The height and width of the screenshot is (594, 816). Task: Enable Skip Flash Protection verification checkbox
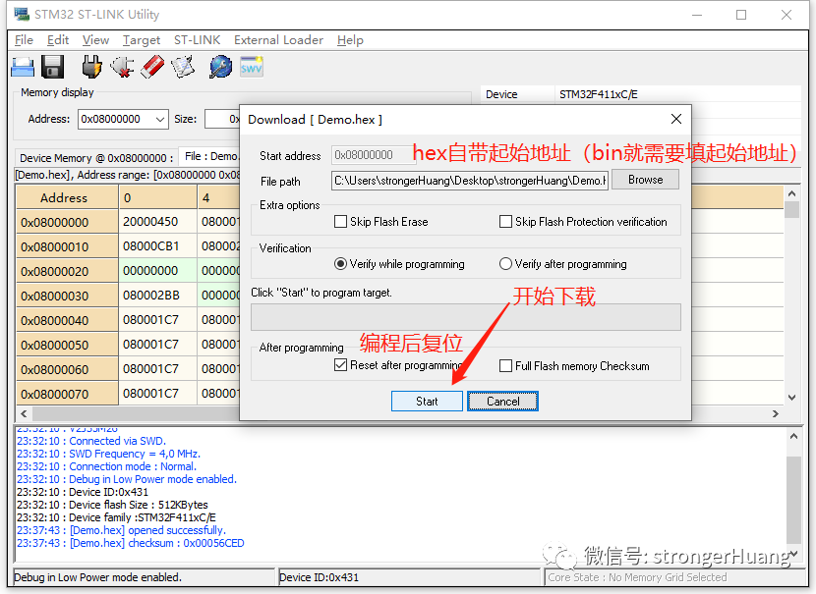point(505,222)
